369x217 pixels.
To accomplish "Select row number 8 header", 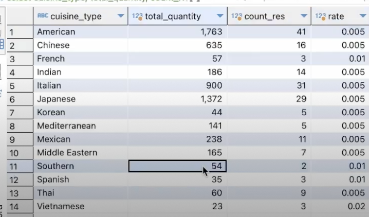I will 20,125.
